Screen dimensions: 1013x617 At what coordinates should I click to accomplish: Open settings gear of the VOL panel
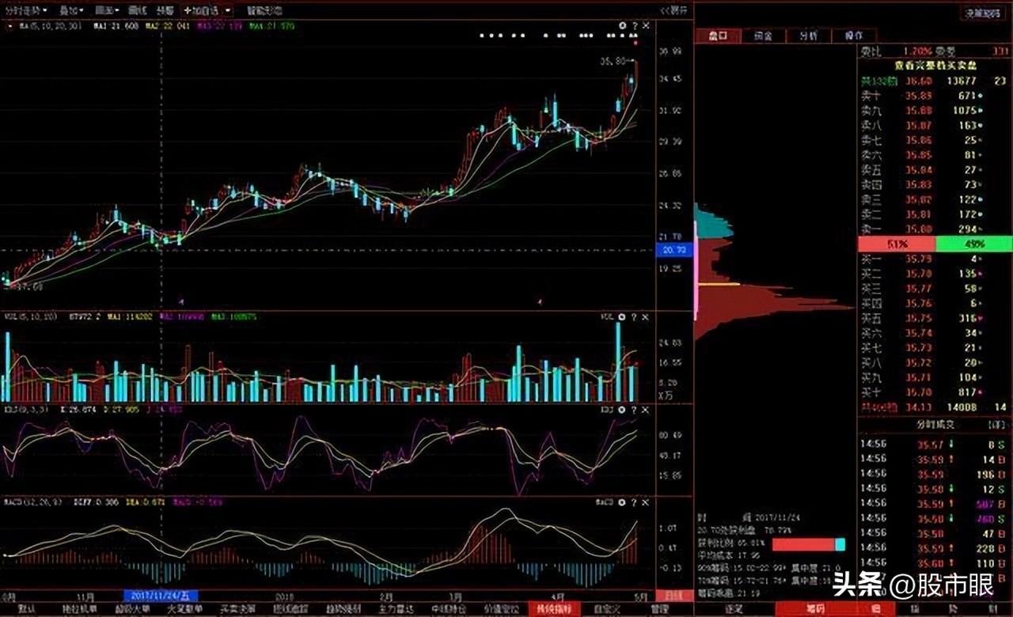coord(622,316)
